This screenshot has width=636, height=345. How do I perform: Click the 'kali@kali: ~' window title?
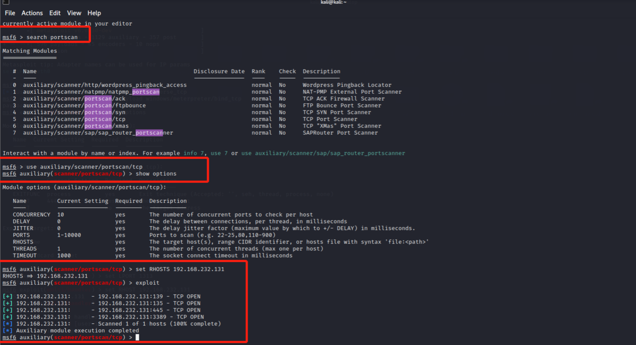click(334, 2)
